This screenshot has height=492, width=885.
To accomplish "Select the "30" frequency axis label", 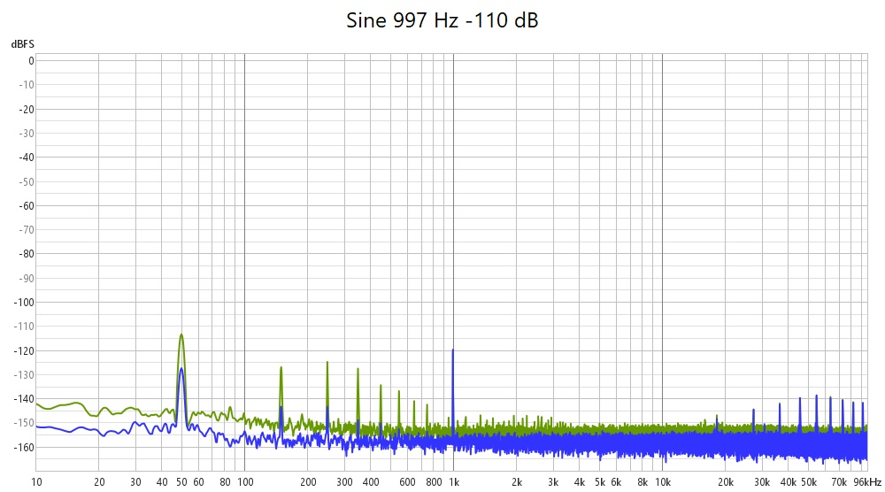I will 135,482.
